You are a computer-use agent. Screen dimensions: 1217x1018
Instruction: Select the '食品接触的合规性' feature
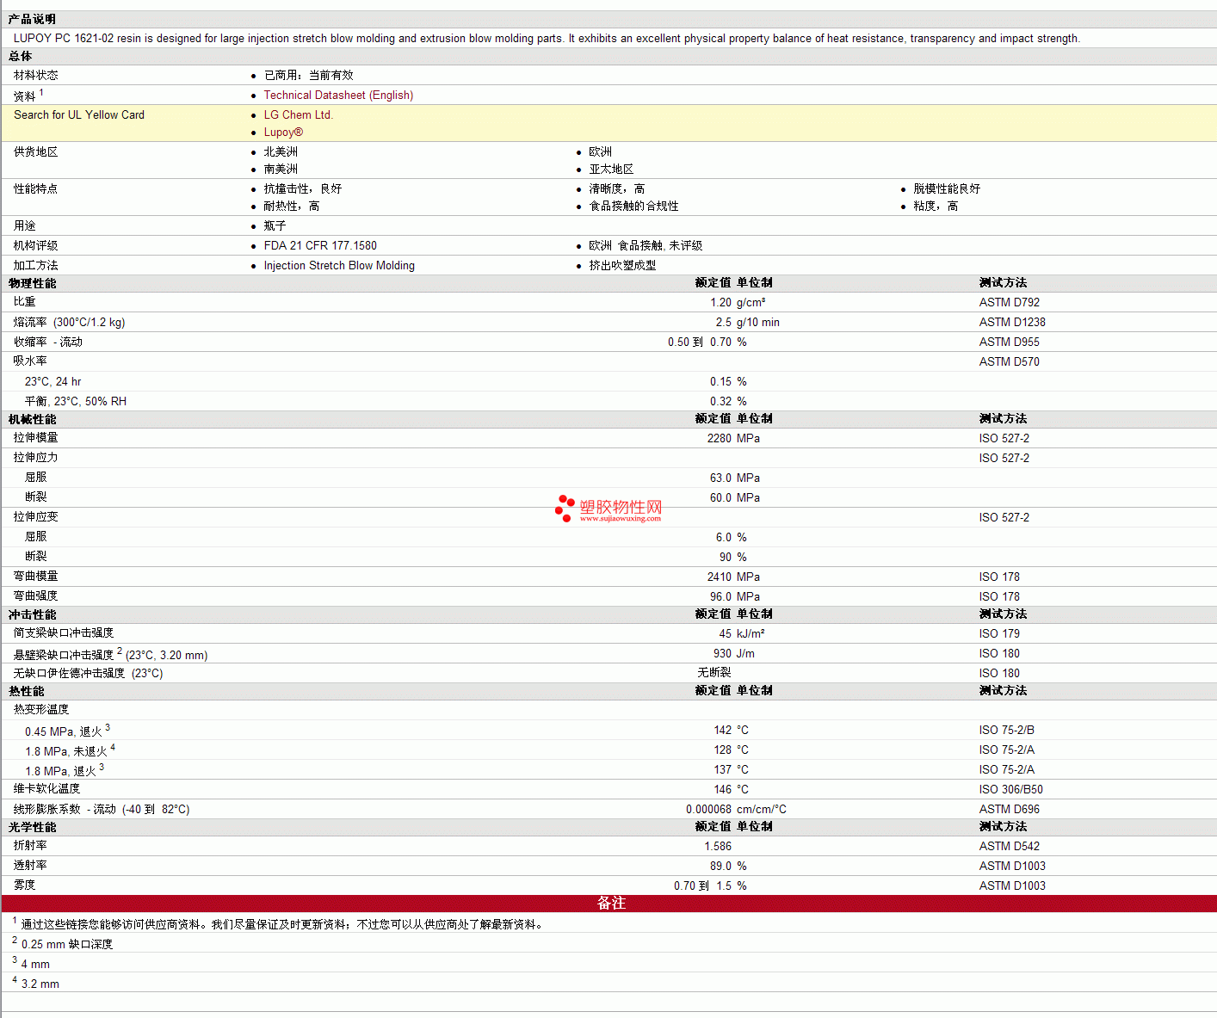click(x=633, y=207)
